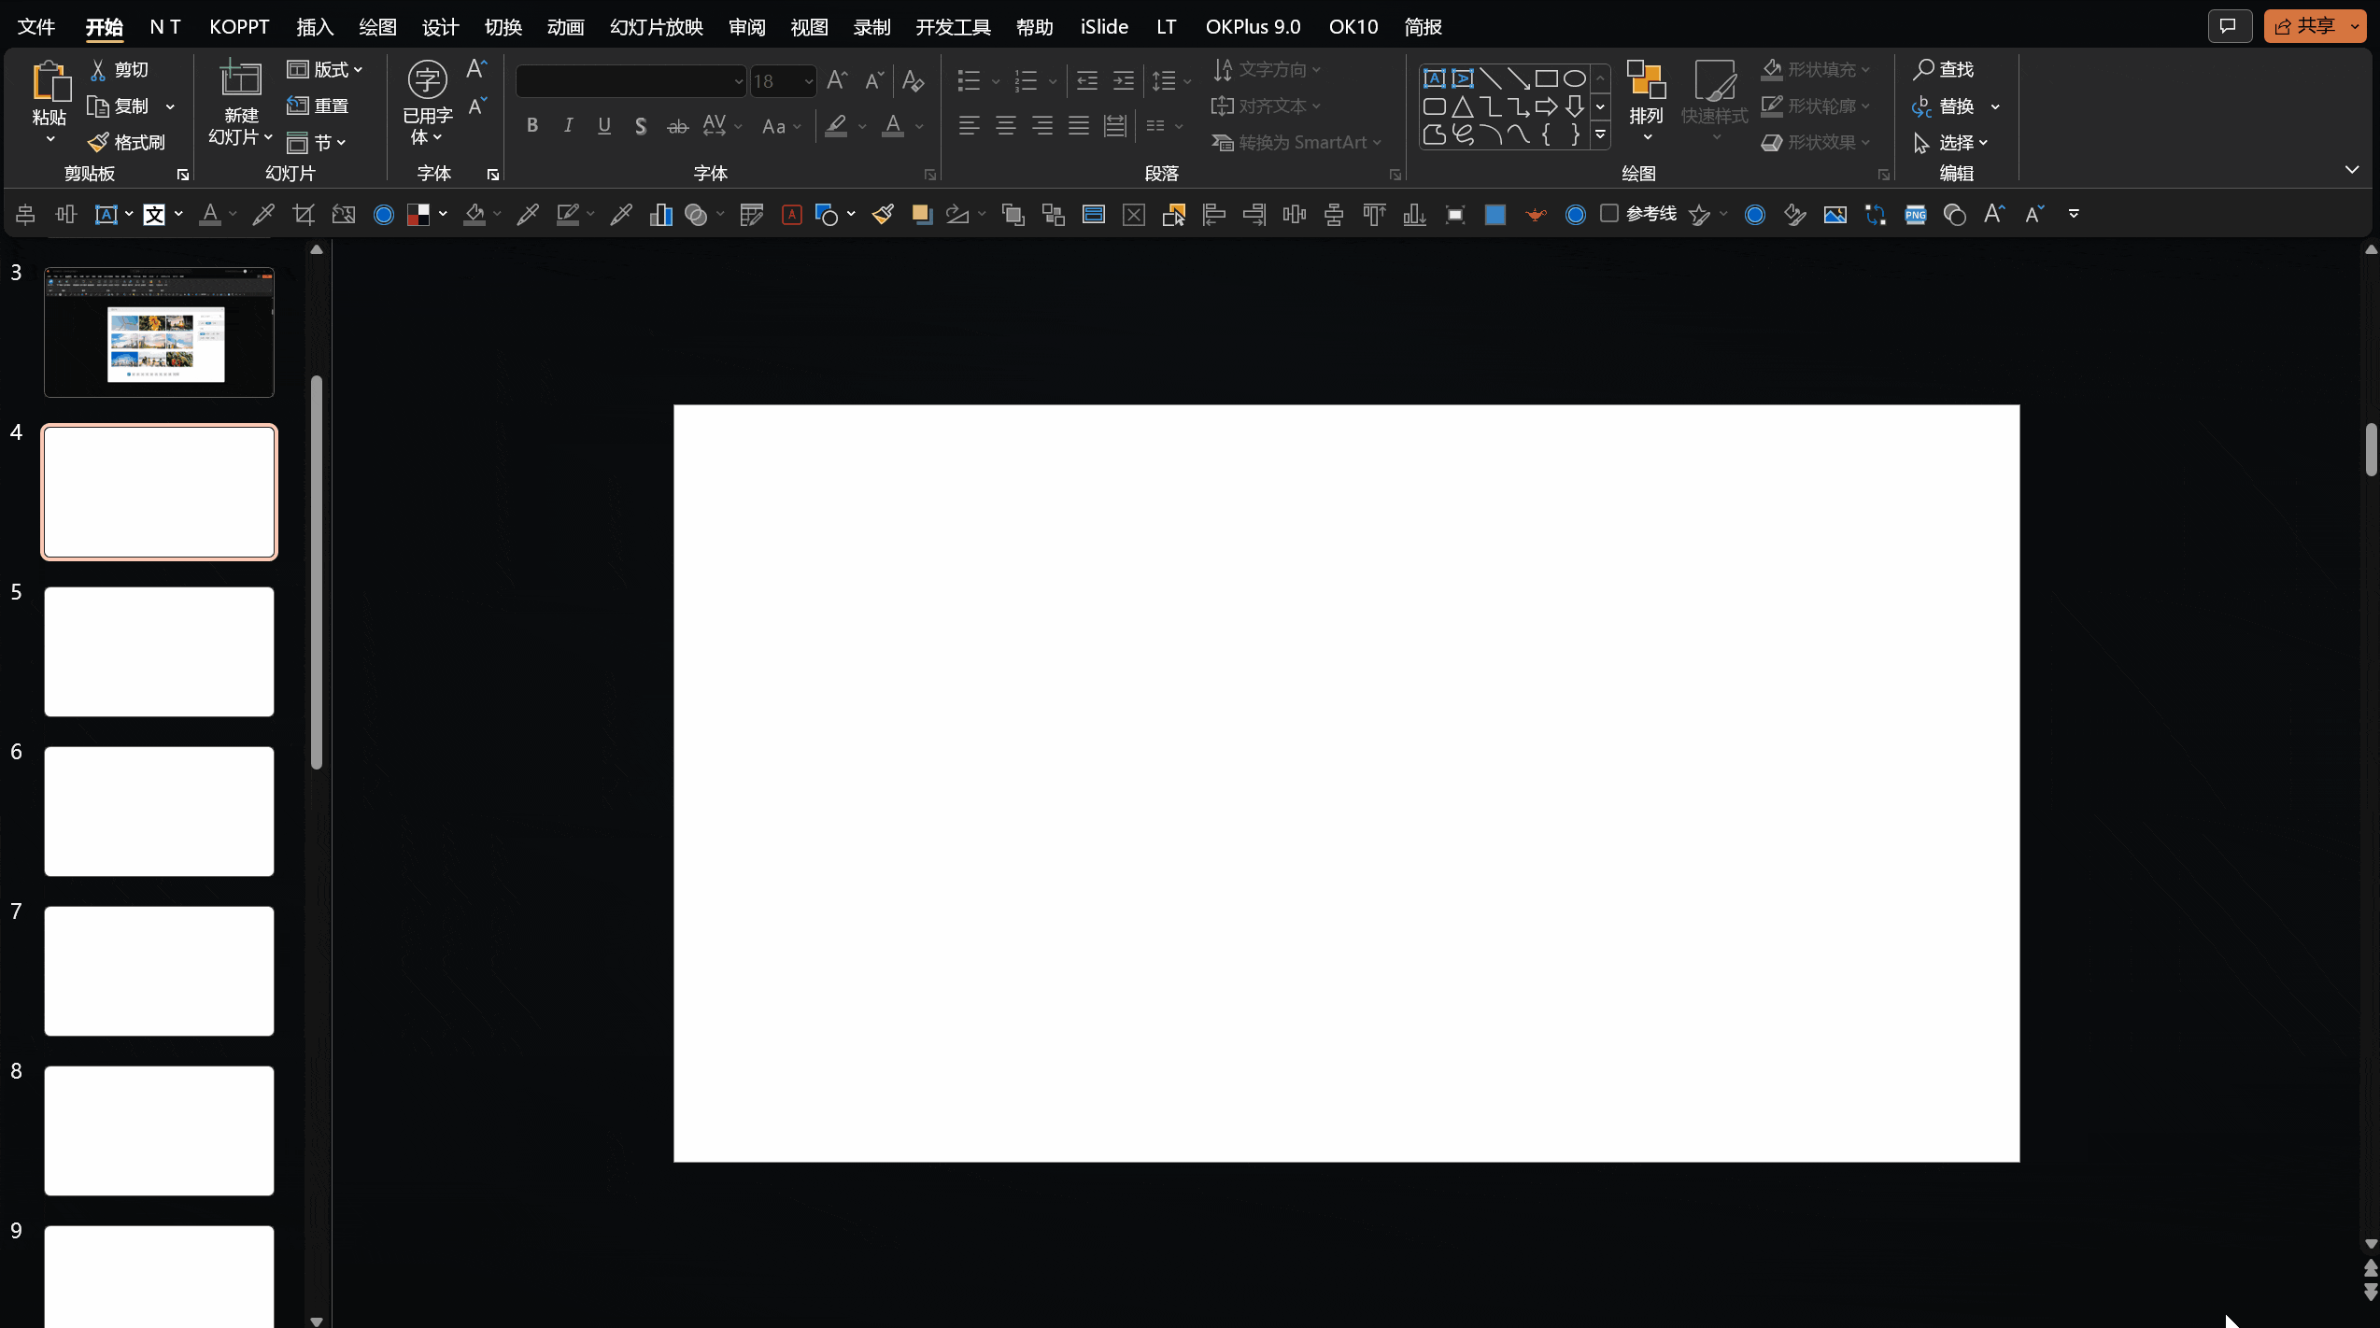The image size is (2380, 1328).
Task: Switch to the 设计 design tab
Action: (x=440, y=27)
